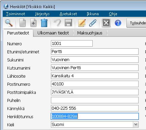
Task: Click the Kutsumanimi field with Vuovinen Pertti
Action: coord(95,68)
